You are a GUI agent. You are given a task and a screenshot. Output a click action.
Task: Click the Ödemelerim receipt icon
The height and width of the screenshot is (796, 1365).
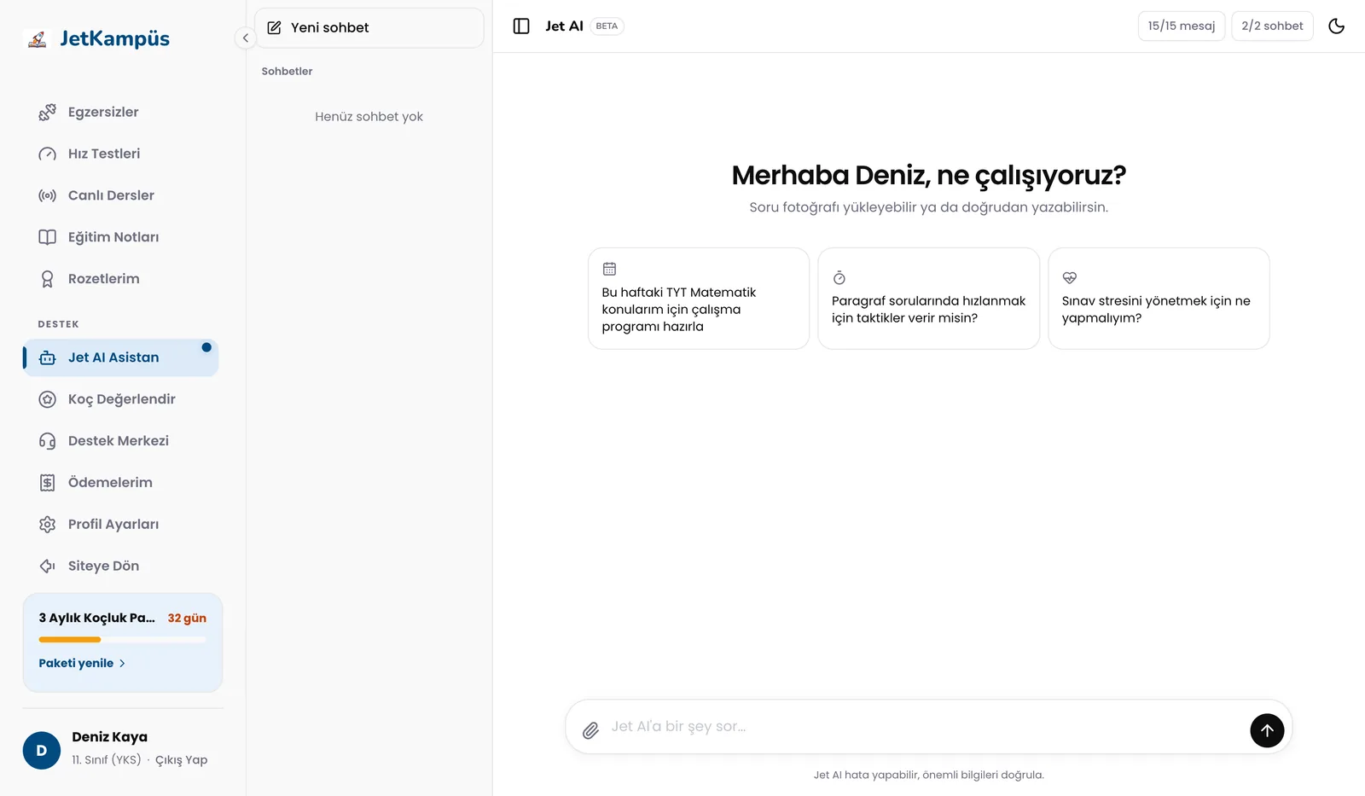coord(48,483)
